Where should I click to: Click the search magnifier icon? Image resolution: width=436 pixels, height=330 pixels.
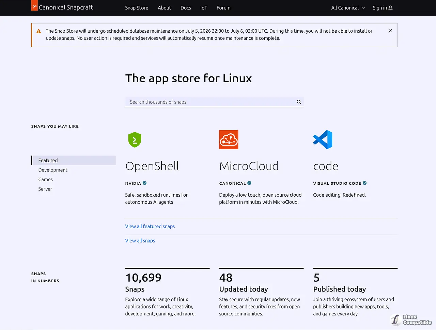[299, 102]
